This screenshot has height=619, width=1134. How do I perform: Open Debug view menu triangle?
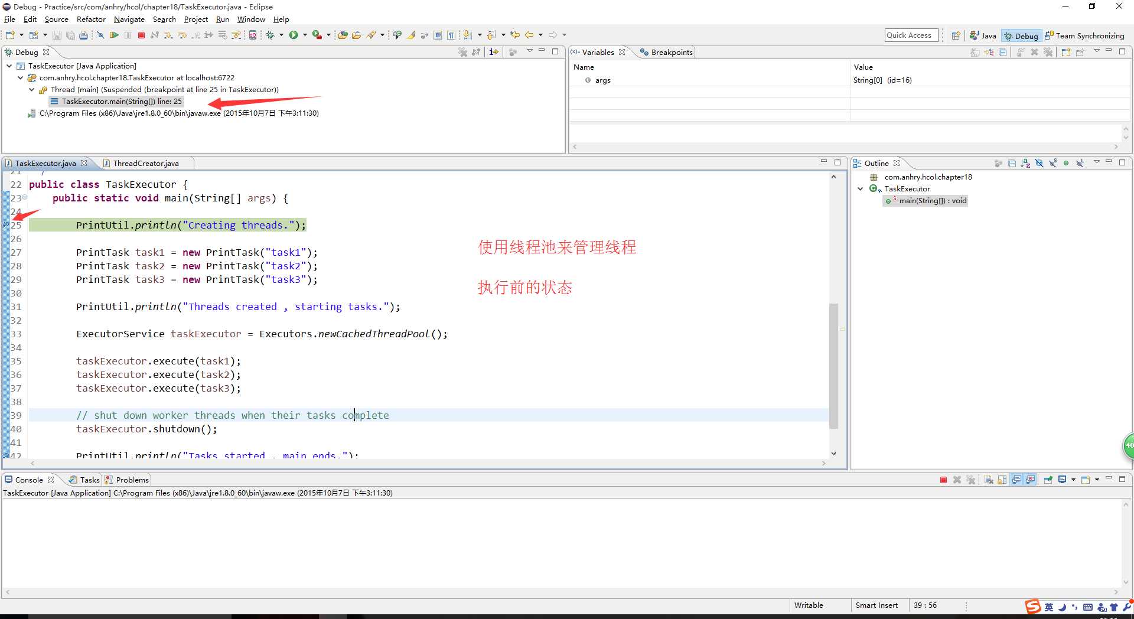(x=530, y=51)
